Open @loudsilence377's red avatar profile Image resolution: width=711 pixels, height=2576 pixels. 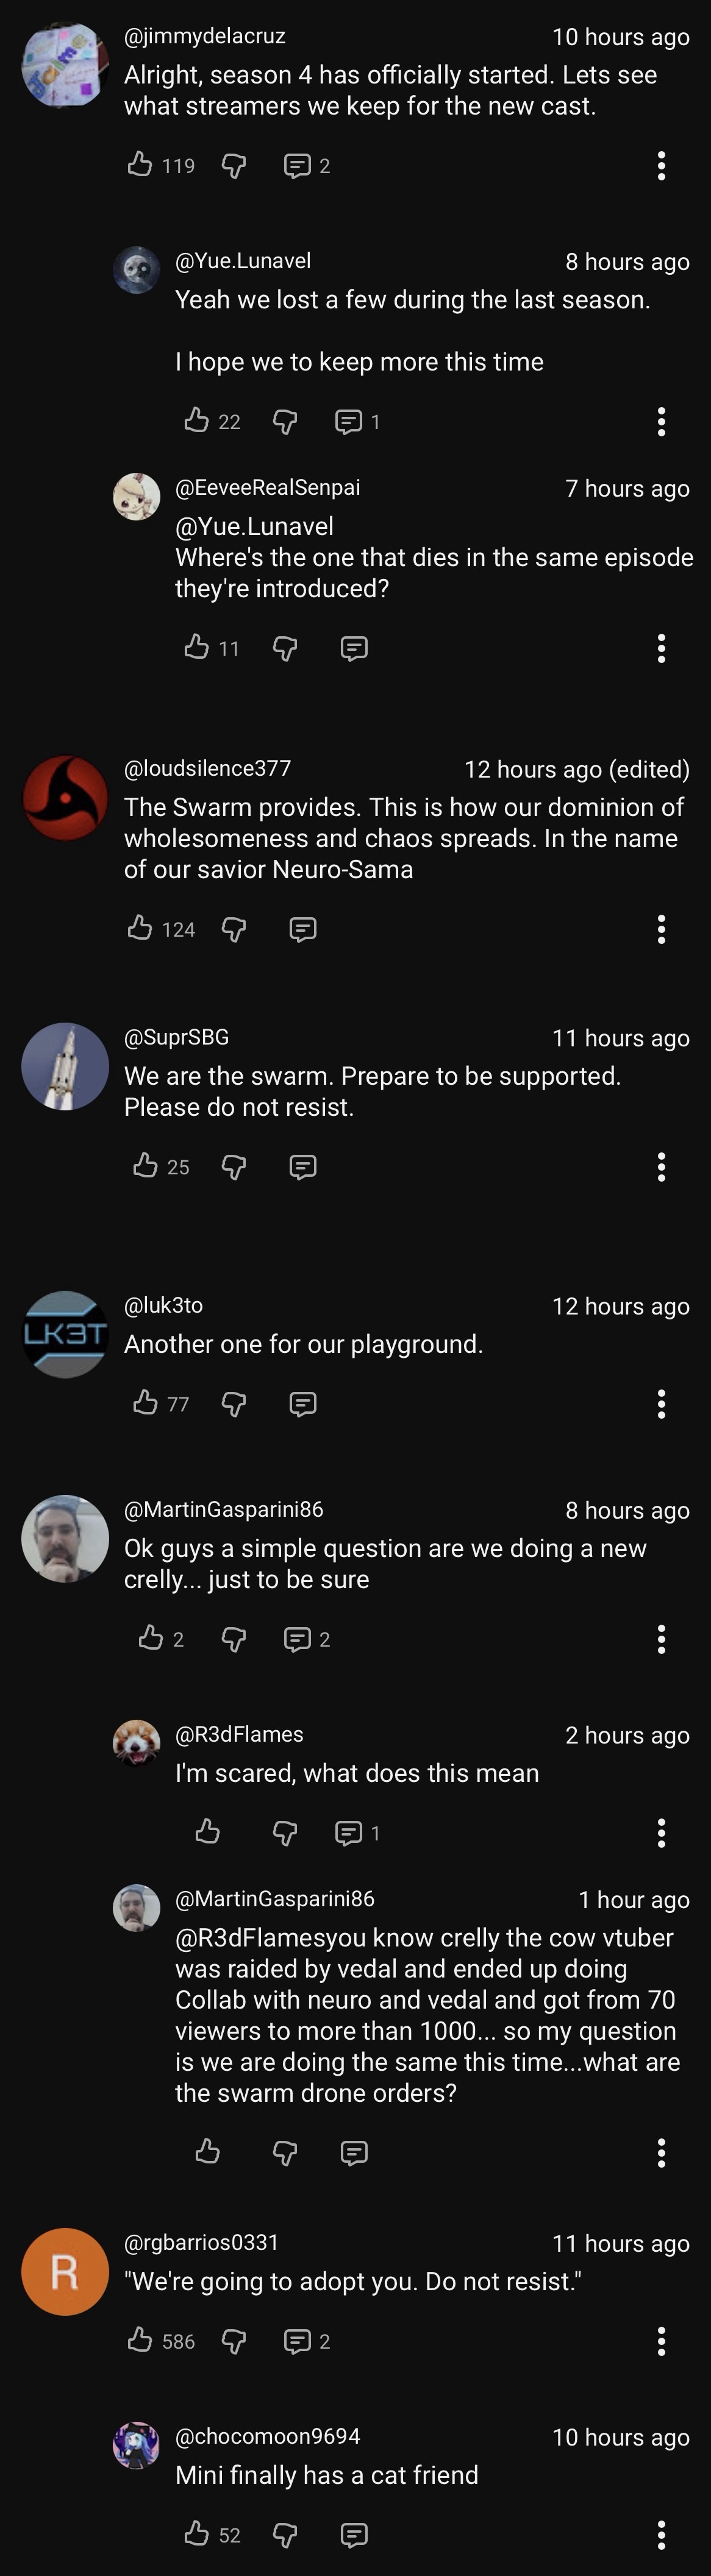coord(65,798)
